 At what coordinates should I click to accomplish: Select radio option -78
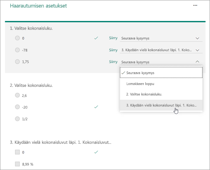tap(17, 50)
